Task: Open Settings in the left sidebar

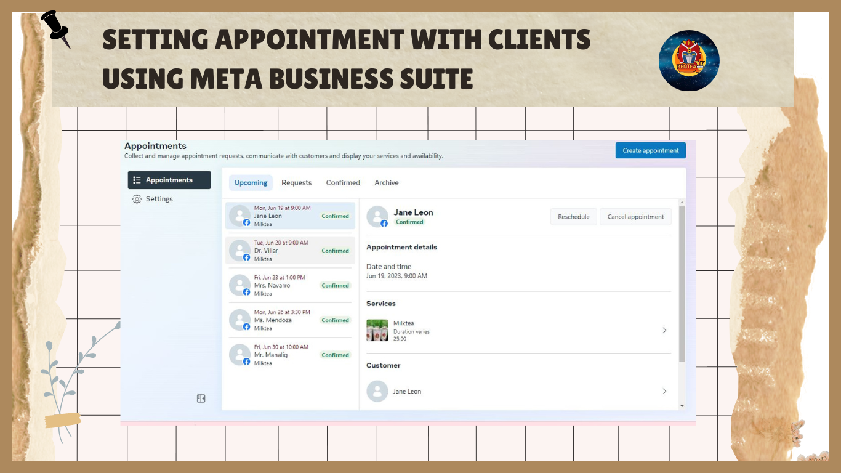Action: [159, 199]
